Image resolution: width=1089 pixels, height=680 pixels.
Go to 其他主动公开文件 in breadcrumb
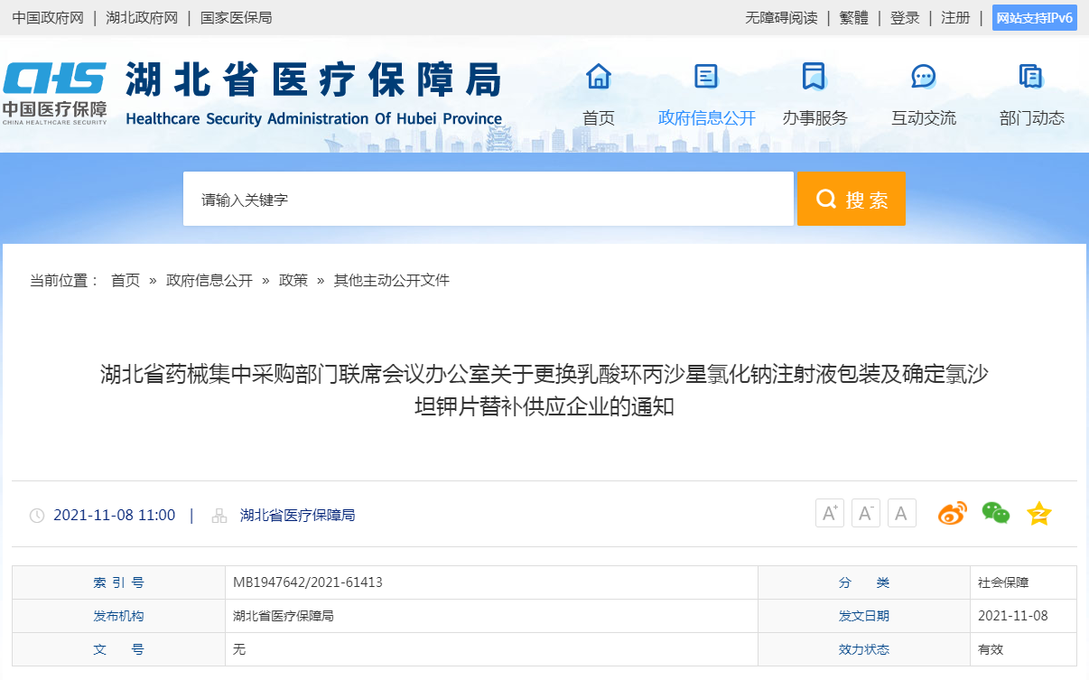(x=392, y=280)
